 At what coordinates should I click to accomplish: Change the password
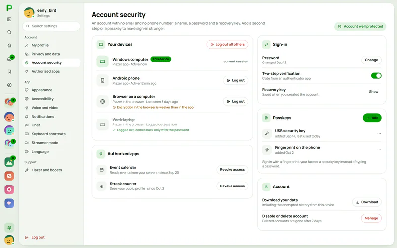[x=371, y=60]
